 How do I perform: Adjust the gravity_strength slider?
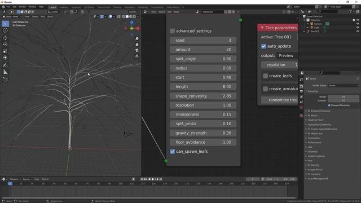[203, 133]
